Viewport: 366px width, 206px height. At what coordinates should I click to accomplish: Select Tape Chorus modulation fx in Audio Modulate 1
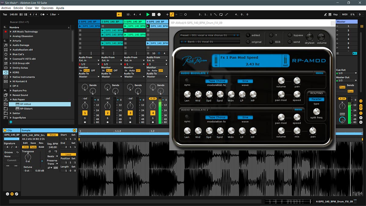[x=217, y=81]
